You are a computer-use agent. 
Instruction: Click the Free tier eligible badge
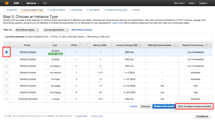(x=55, y=54)
